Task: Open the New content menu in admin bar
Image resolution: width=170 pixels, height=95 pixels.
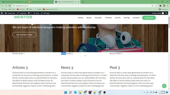Action: pyautogui.click(x=36, y=13)
